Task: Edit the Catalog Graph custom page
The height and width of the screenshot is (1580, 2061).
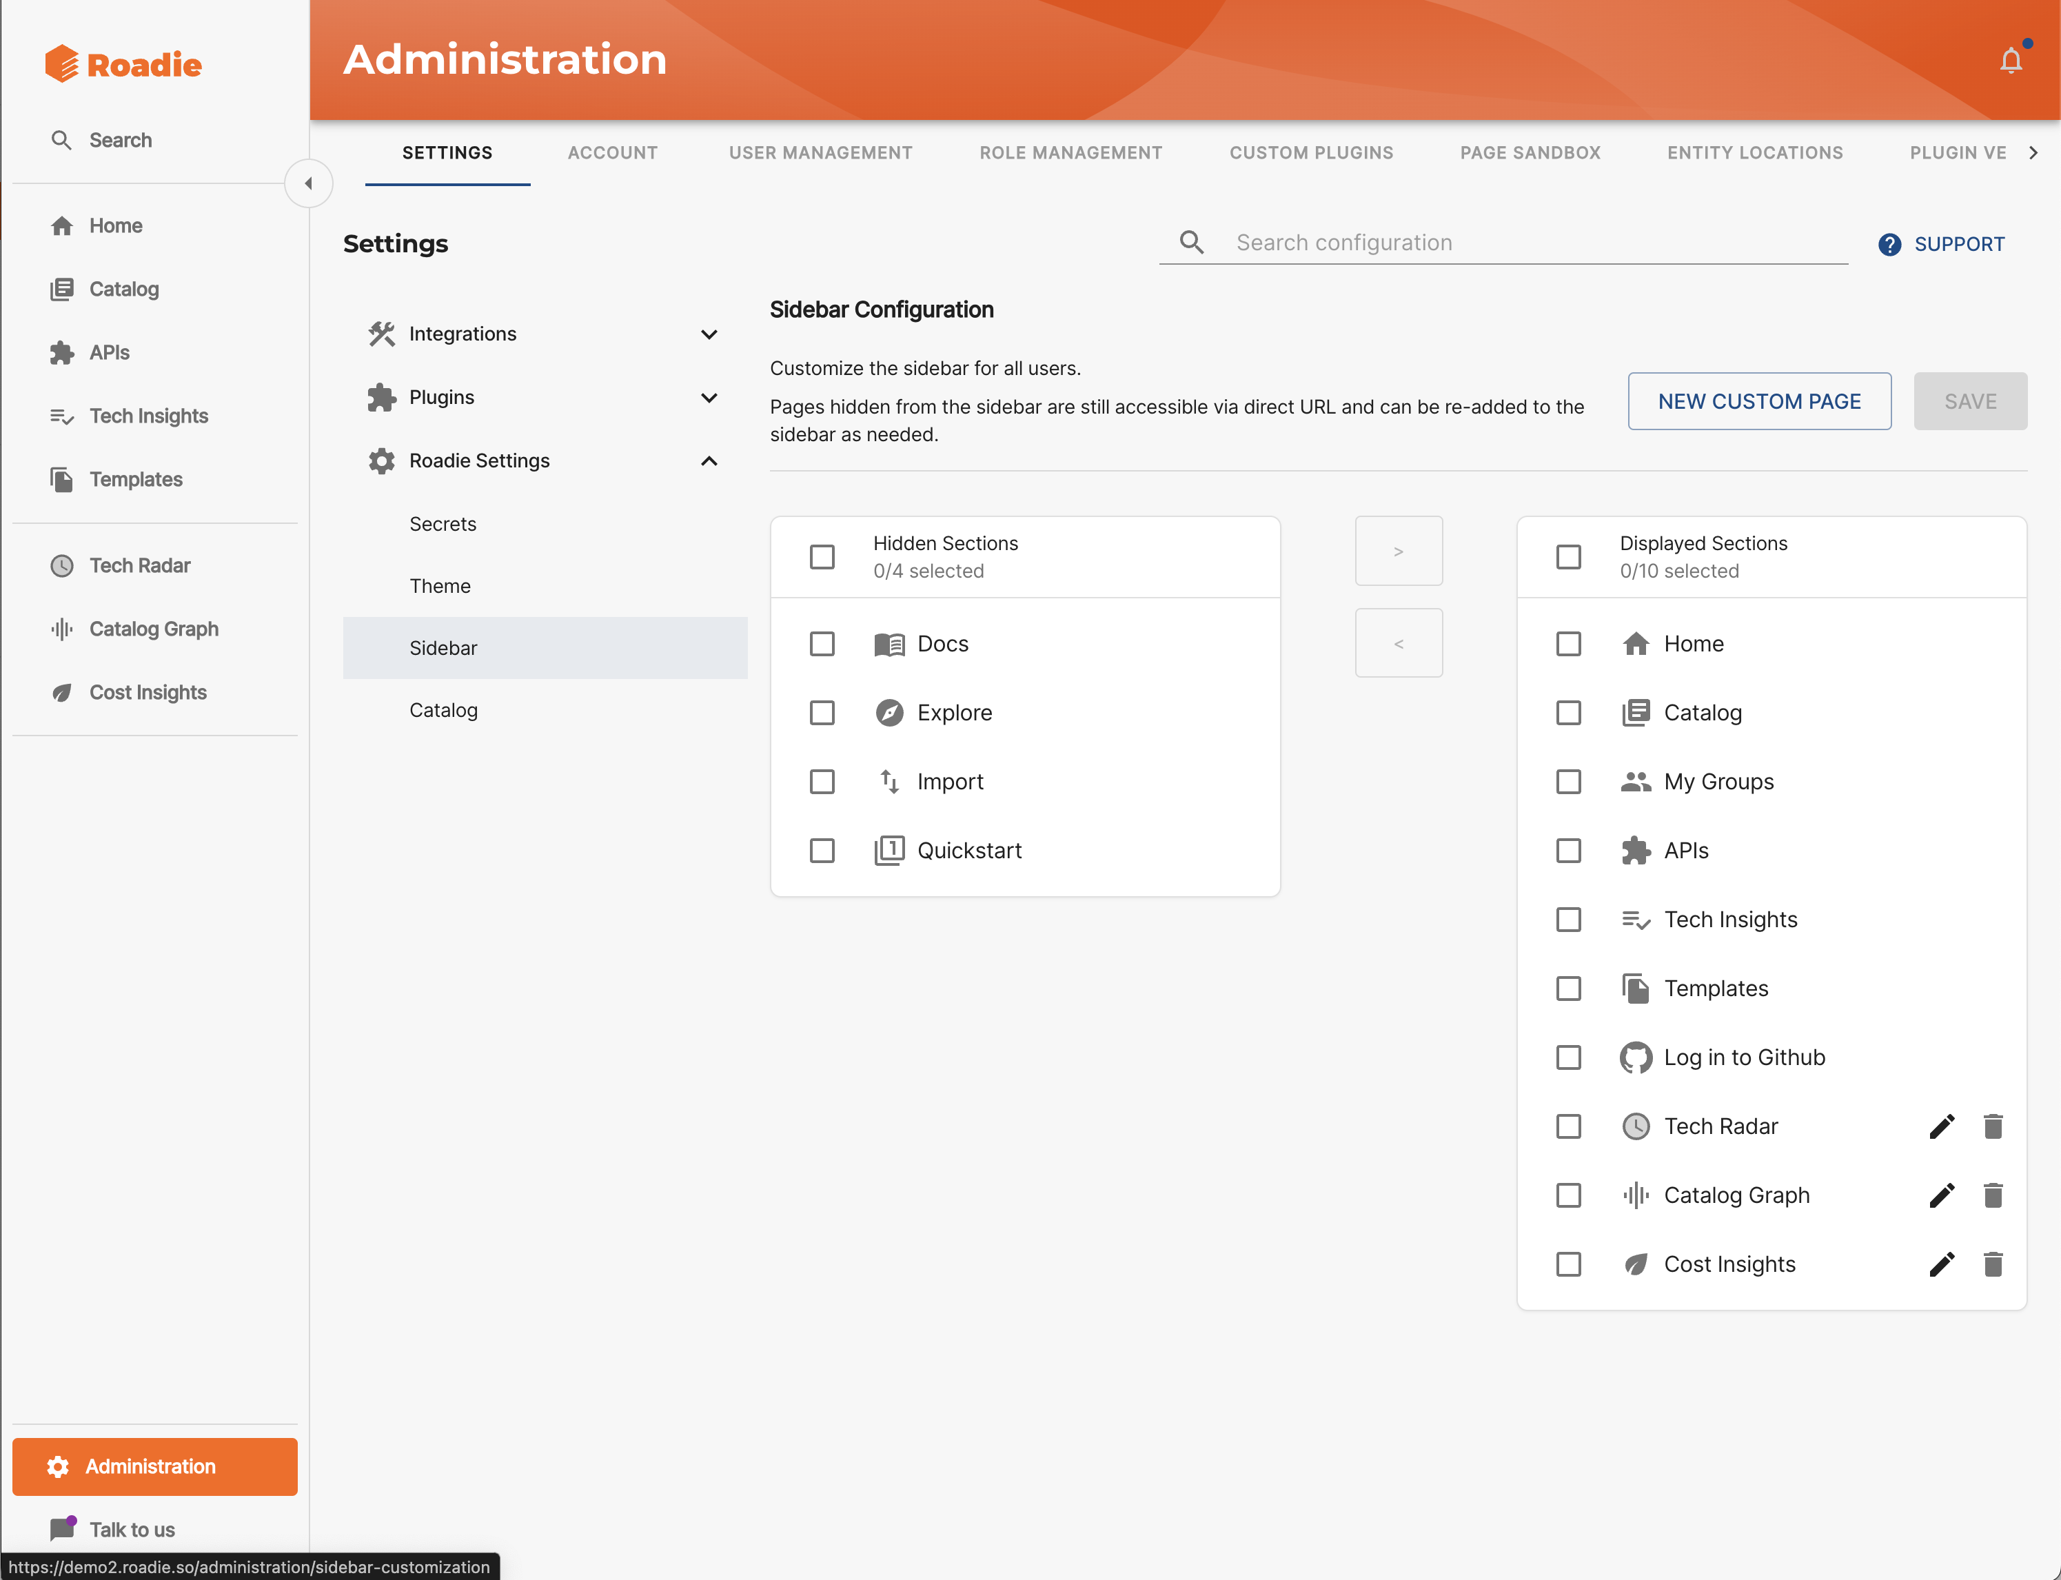Action: (x=1942, y=1195)
